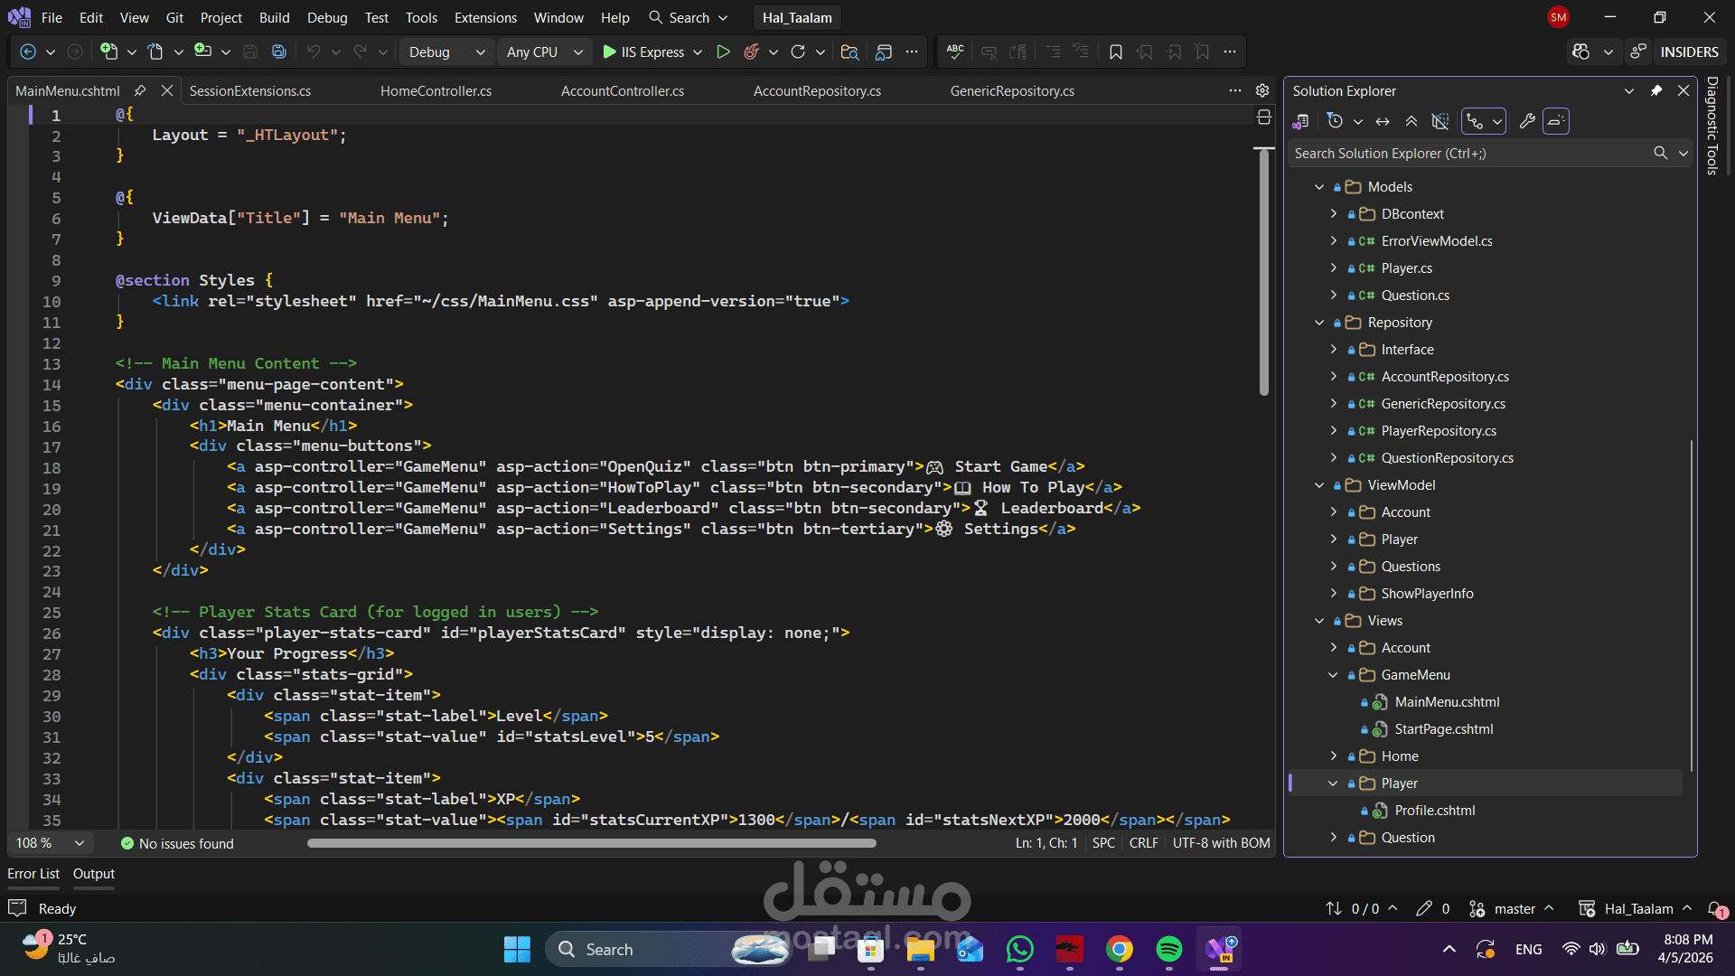Click the editor horizontal scrollbar thumb
Screen dimensions: 1735x976
[x=591, y=843]
